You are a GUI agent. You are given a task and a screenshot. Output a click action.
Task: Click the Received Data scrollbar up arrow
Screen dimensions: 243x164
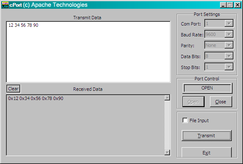click(x=167, y=98)
